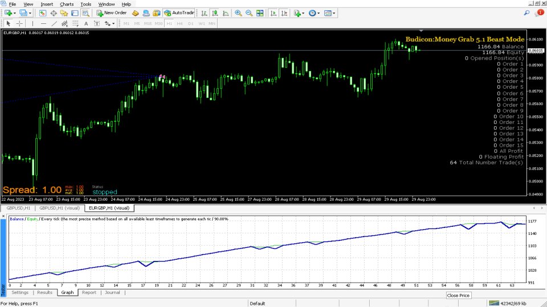Zoom in on the chart
Viewport: 547px width, 307px height.
coord(238,13)
